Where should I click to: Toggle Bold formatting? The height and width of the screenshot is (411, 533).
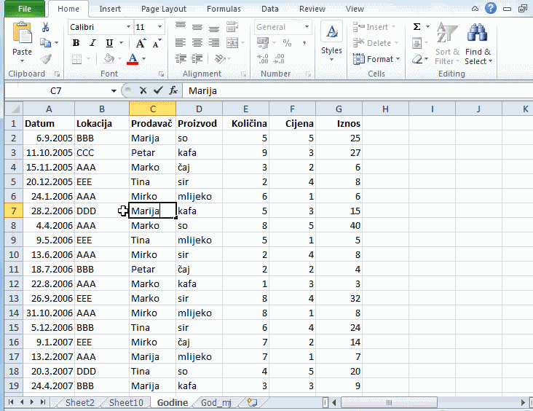(x=76, y=43)
